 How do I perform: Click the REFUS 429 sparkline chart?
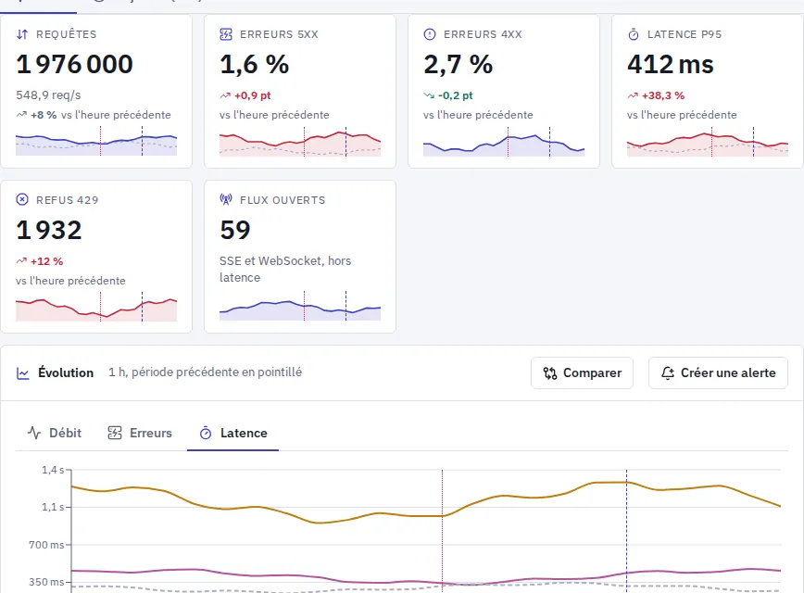pyautogui.click(x=96, y=307)
